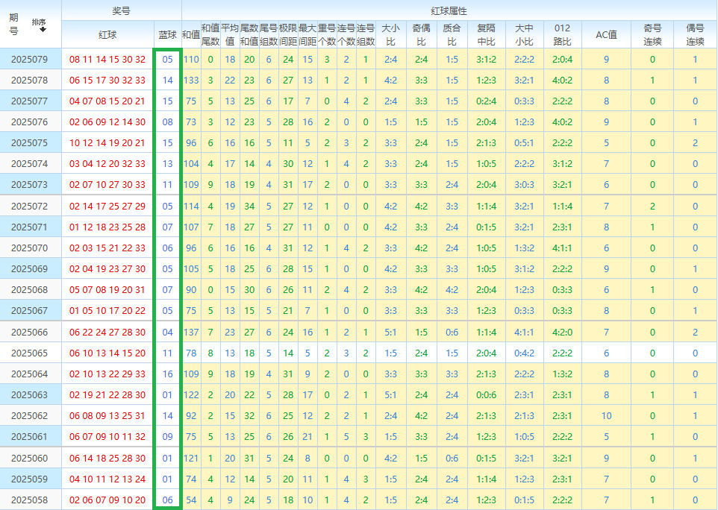The height and width of the screenshot is (510, 718).
Task: Select red balls 04 10 11 12 13 24
Action: 107,479
